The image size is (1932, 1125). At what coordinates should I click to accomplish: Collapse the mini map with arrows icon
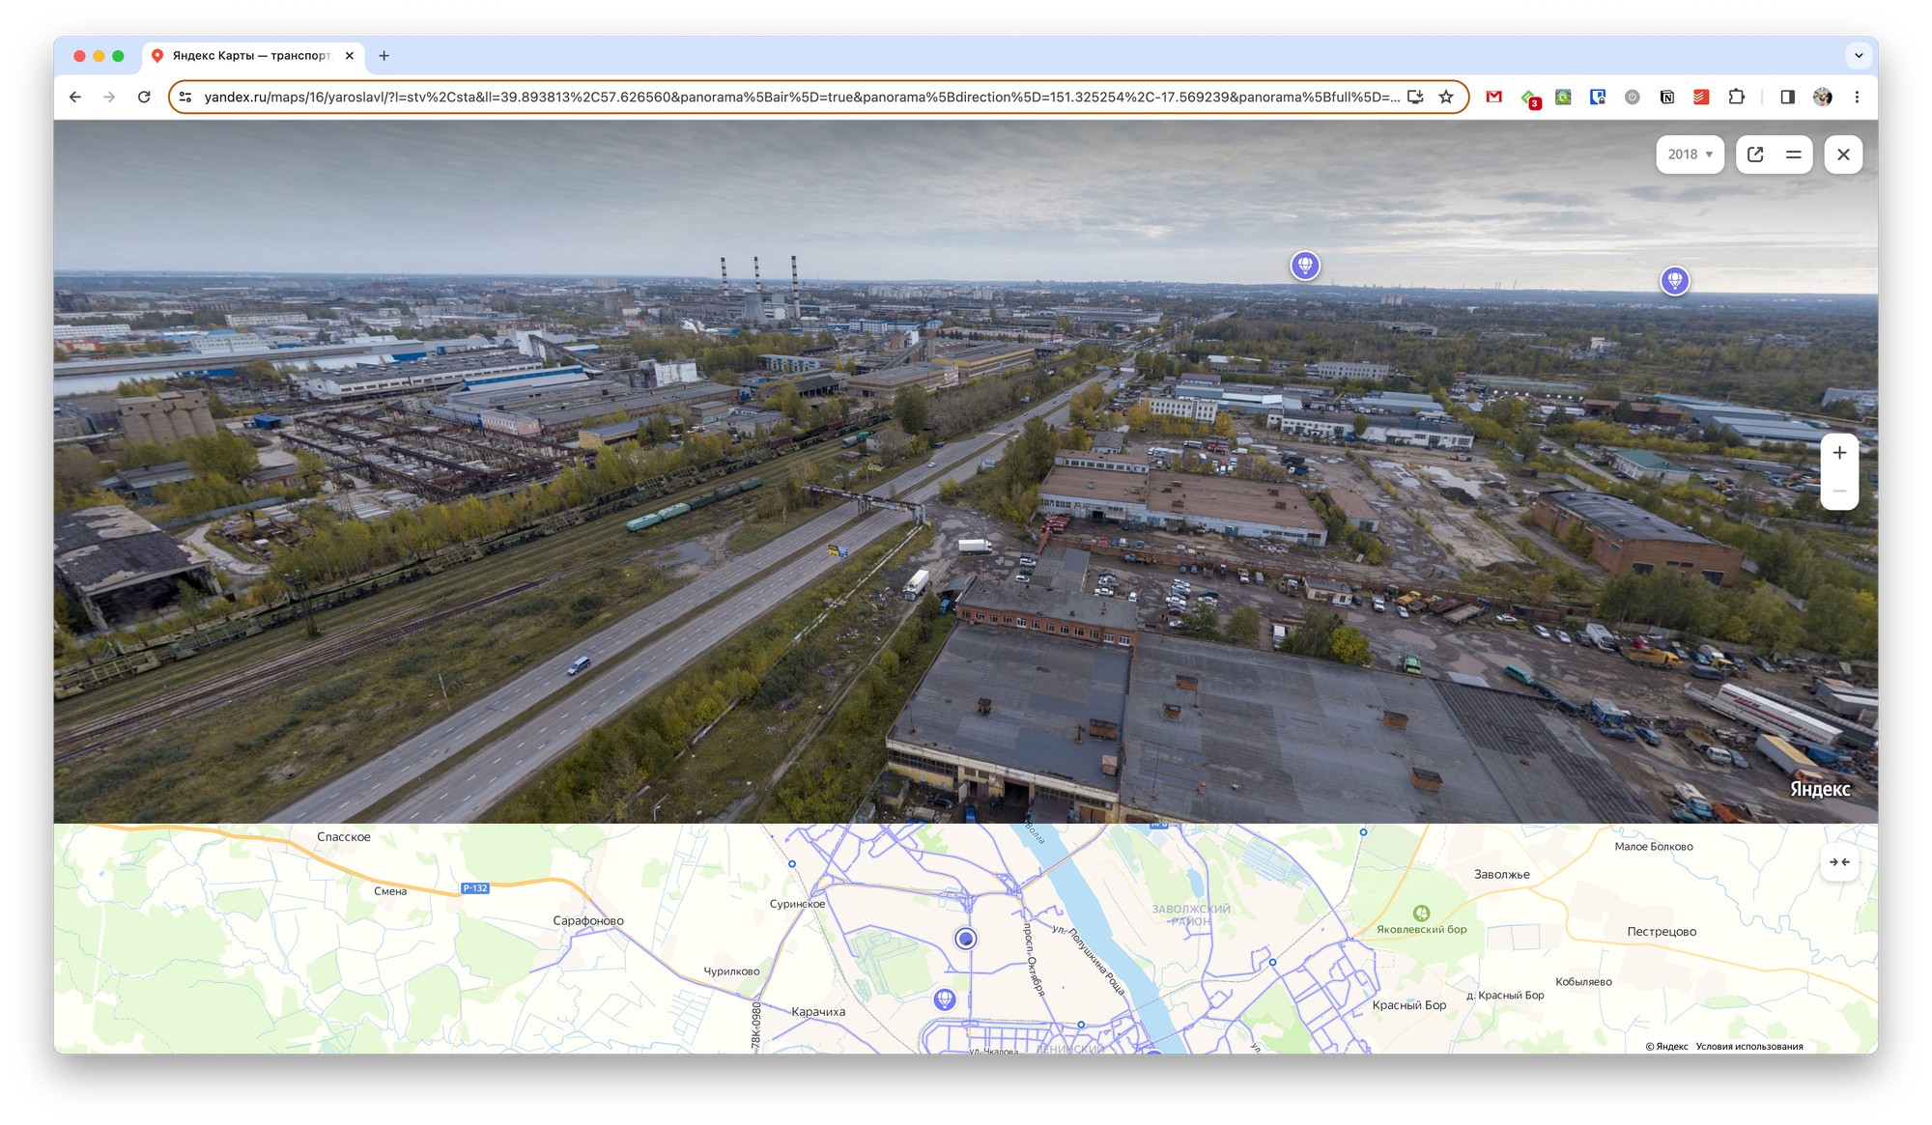1839,862
